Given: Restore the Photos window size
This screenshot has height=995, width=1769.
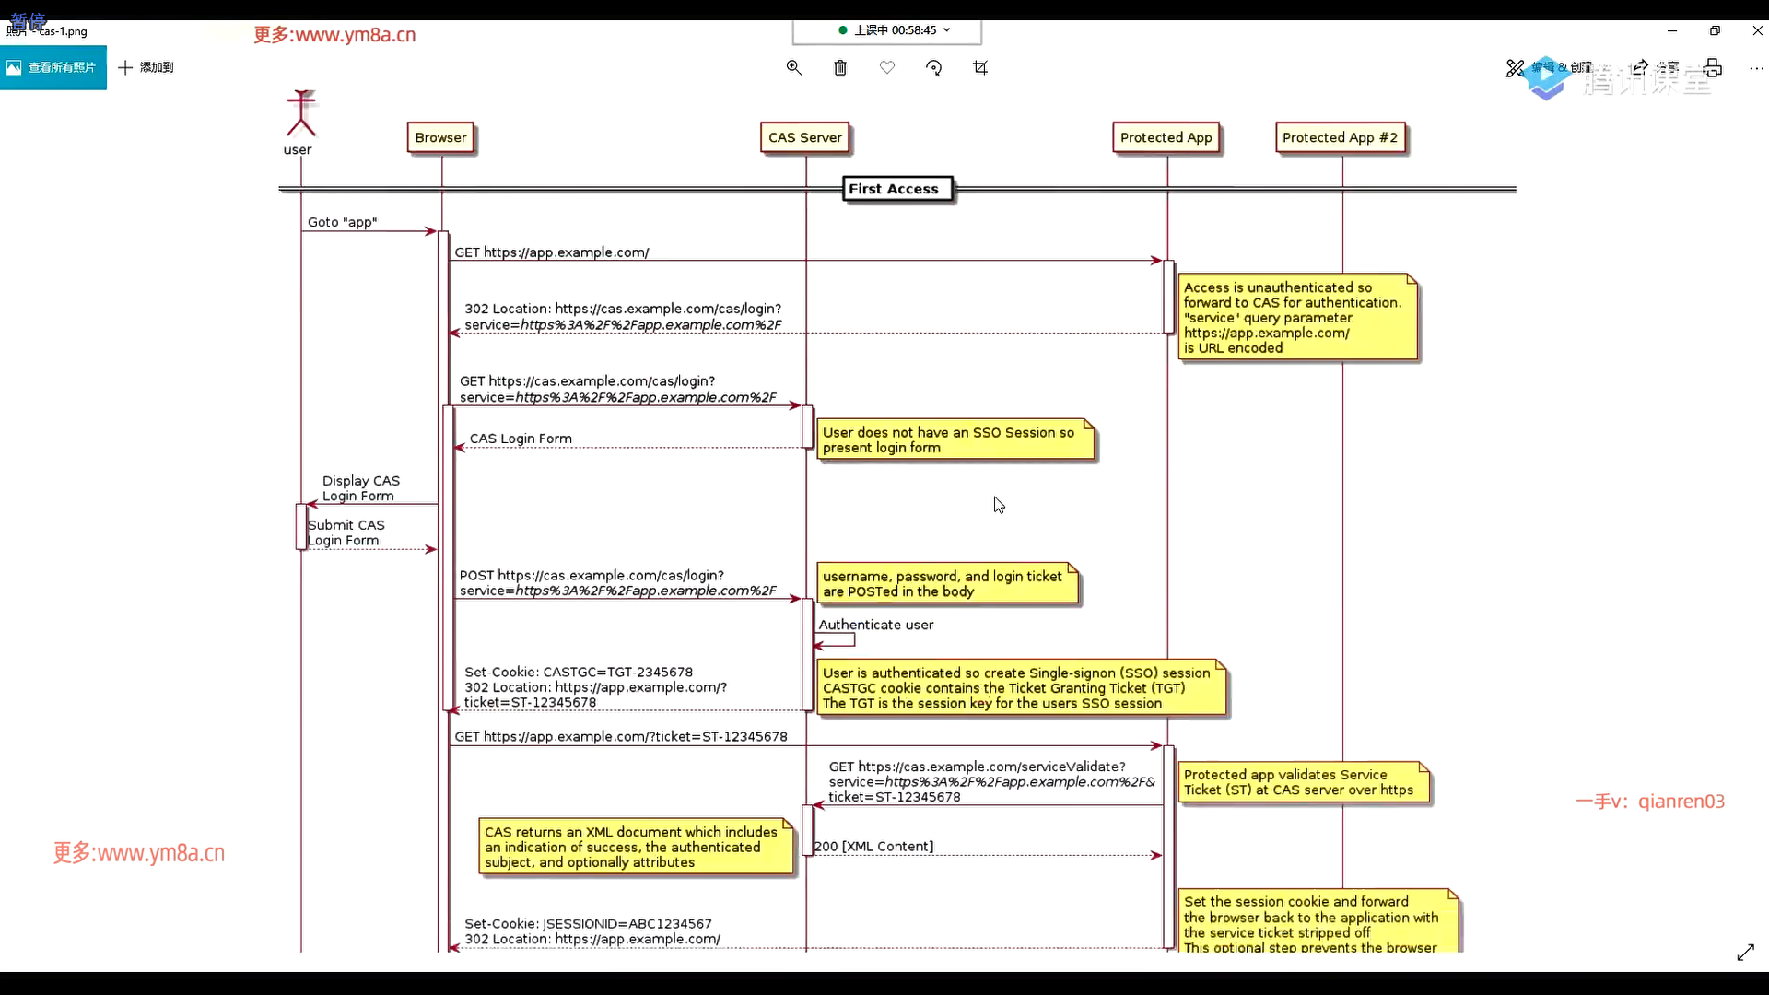Looking at the screenshot, I should (1715, 30).
